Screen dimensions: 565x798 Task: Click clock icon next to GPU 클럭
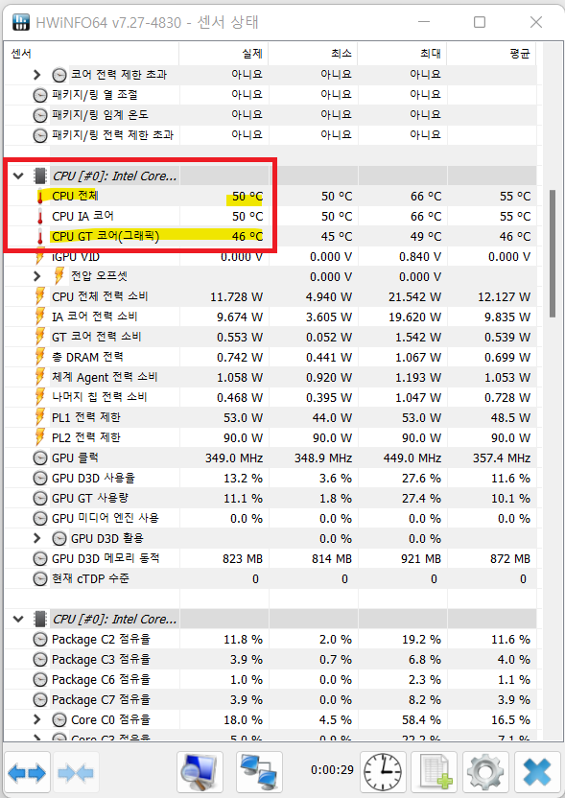pyautogui.click(x=39, y=458)
